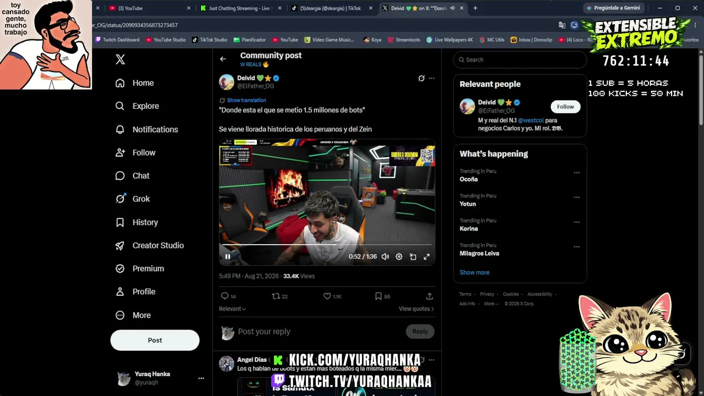Open more options on Deivid's post
Screen dimensions: 704x396
(431, 78)
